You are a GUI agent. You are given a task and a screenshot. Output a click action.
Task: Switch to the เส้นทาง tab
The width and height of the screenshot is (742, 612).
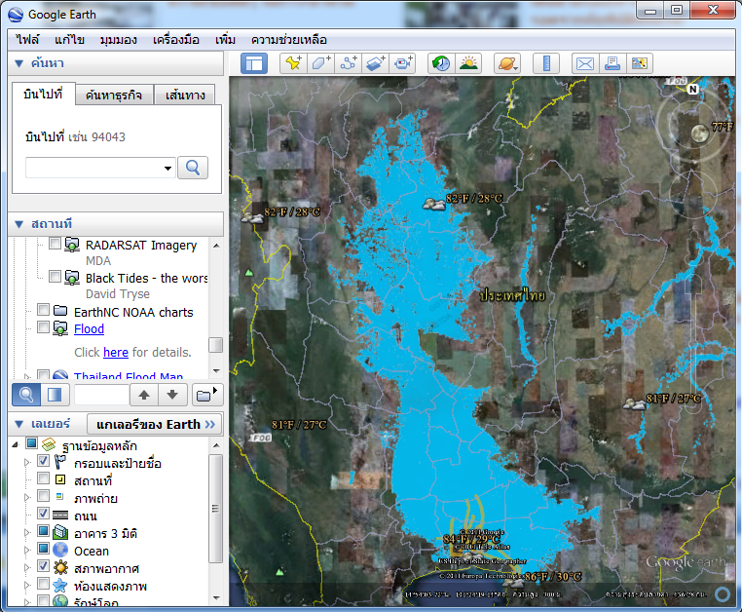coord(185,95)
